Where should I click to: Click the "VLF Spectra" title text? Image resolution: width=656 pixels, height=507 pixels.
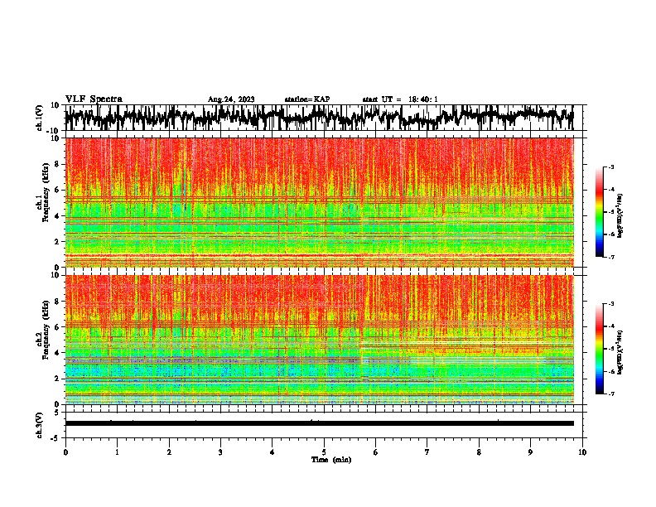tap(94, 99)
